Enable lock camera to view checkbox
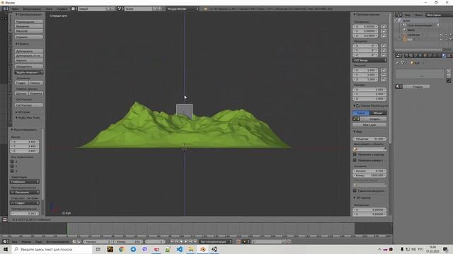 click(355, 160)
